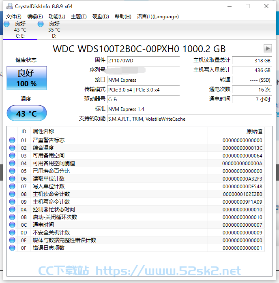Click the 原始值 column header

pos(236,132)
